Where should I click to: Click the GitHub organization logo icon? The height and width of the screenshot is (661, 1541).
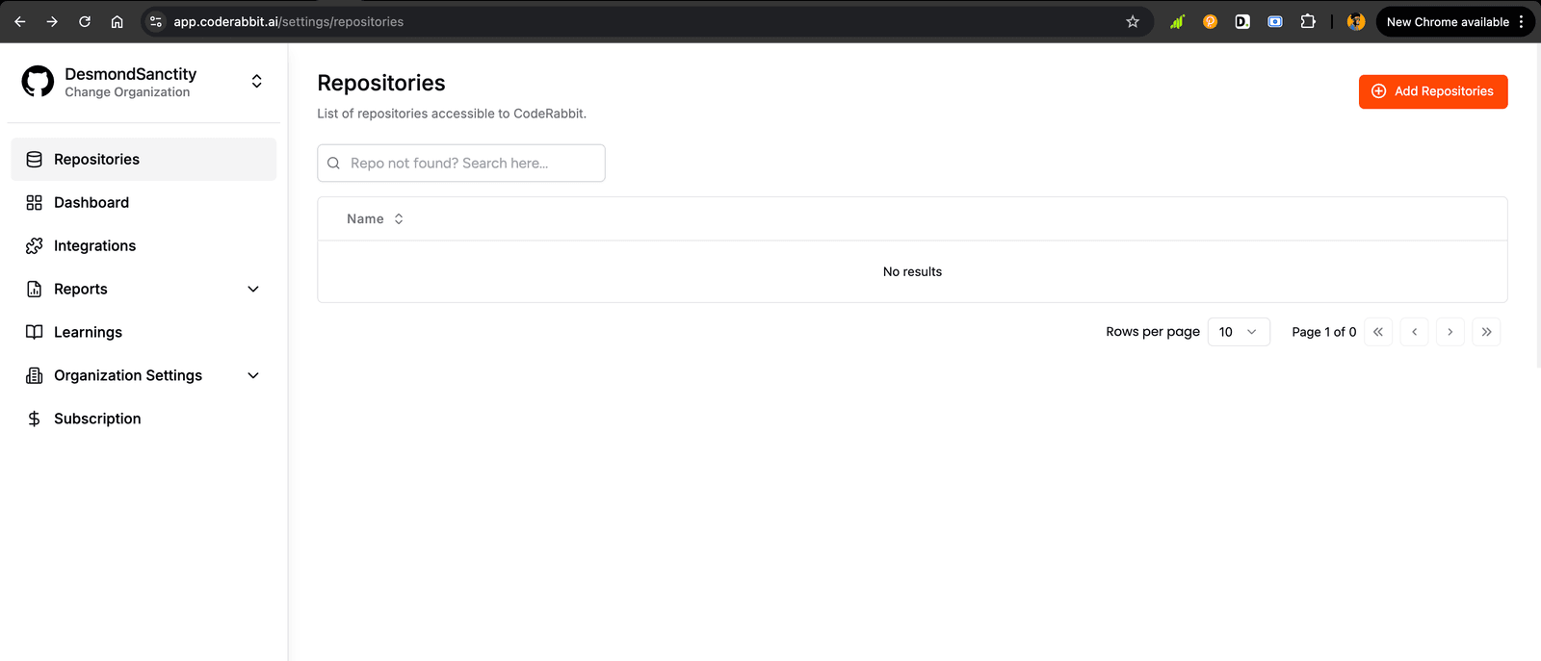tap(38, 82)
